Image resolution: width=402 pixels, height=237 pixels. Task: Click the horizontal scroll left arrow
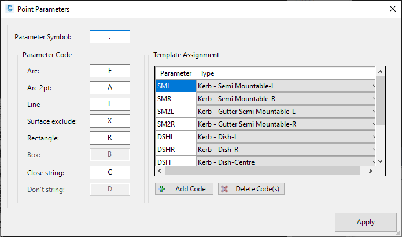coord(160,171)
